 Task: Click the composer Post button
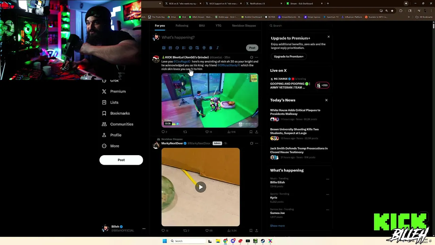(x=252, y=48)
